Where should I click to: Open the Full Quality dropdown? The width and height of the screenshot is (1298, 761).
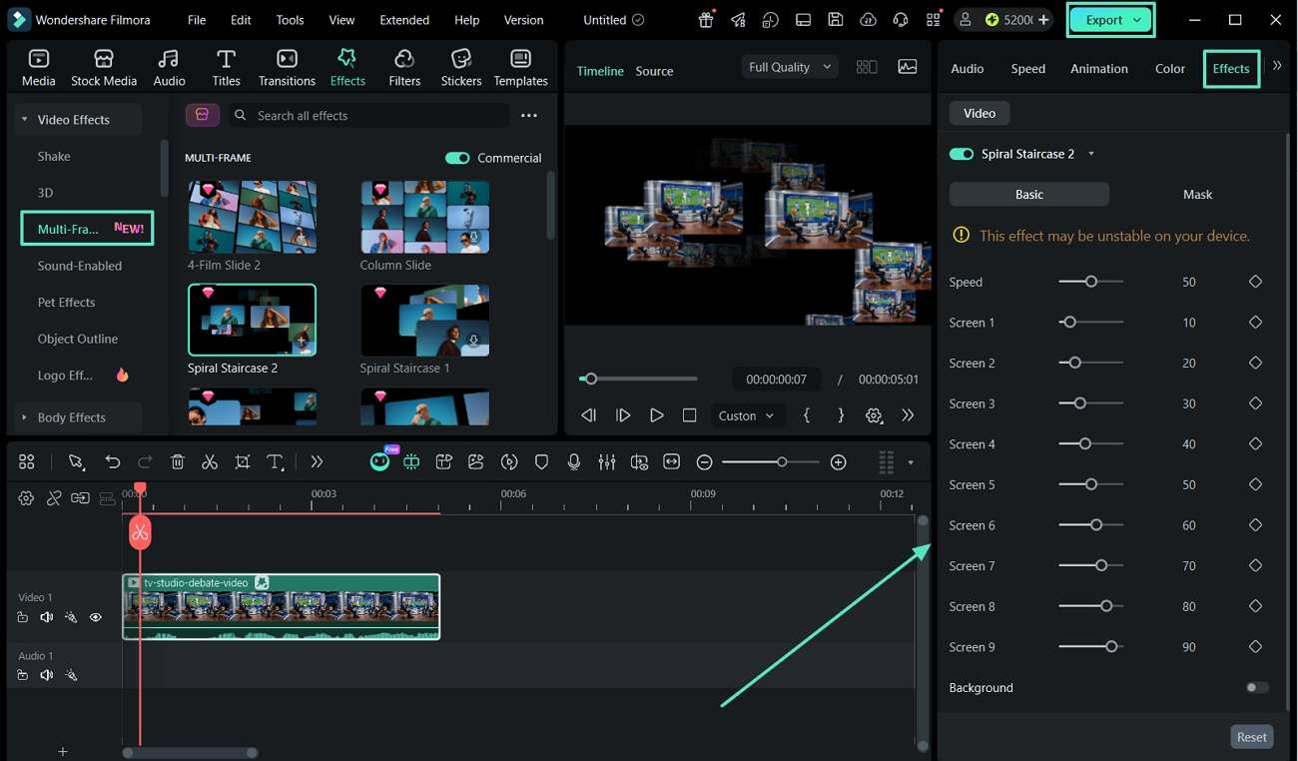click(x=789, y=67)
